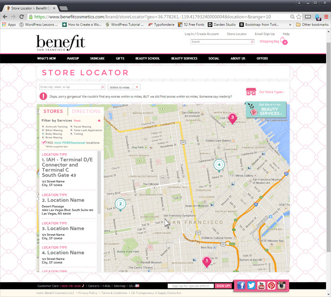Viewport: 331px width, 297px height.
Task: Switch to the Stores tab
Action: coord(53,111)
